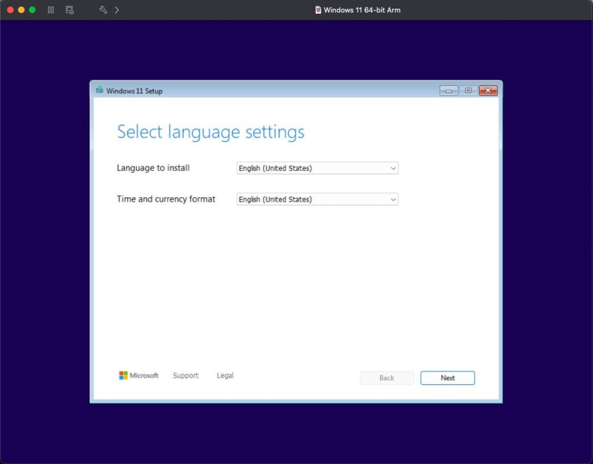
Task: Minimize the Windows 11 Setup dialog
Action: point(449,90)
